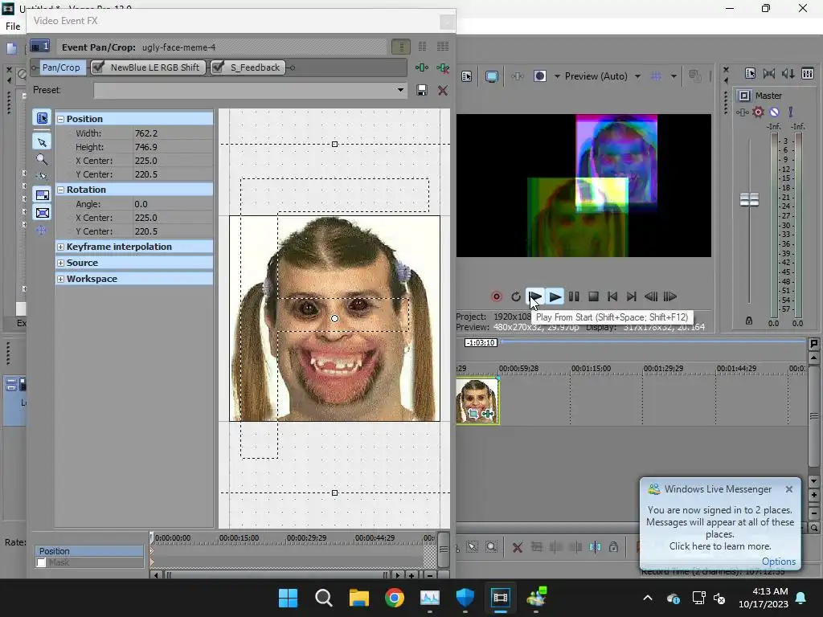Click the Show Properties icon in Pan/Crop
This screenshot has height=617, width=823.
click(x=42, y=118)
